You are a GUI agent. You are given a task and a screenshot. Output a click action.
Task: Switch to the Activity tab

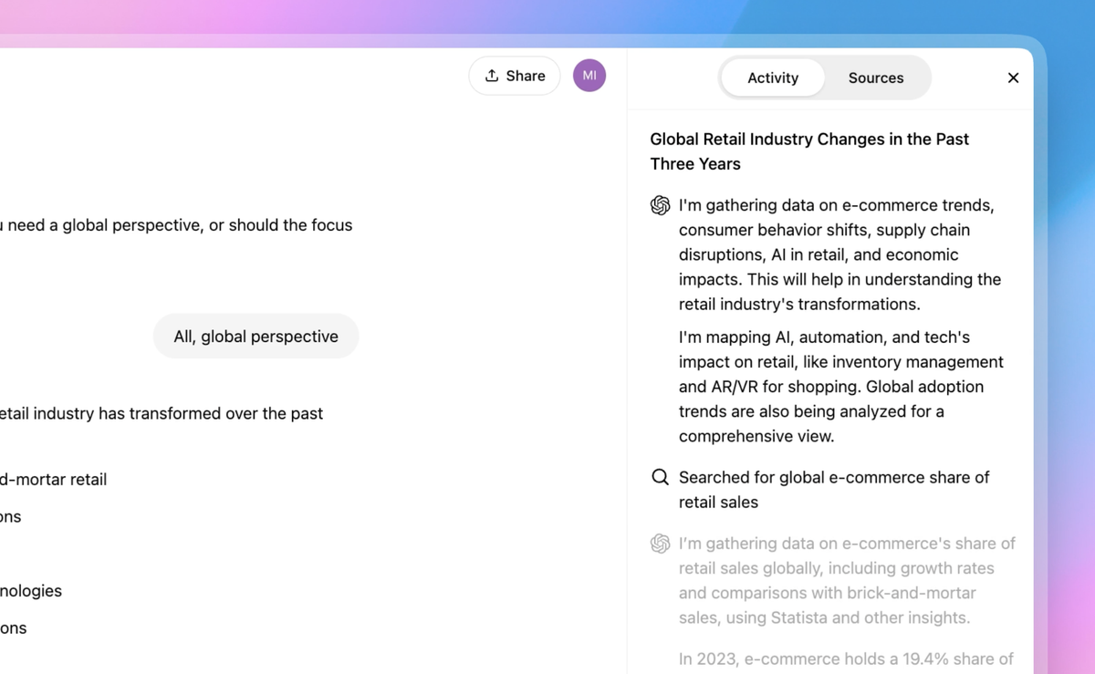click(773, 78)
